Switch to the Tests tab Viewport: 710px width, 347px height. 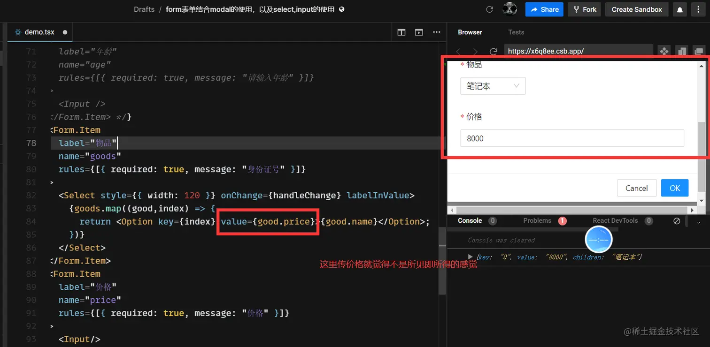point(516,32)
